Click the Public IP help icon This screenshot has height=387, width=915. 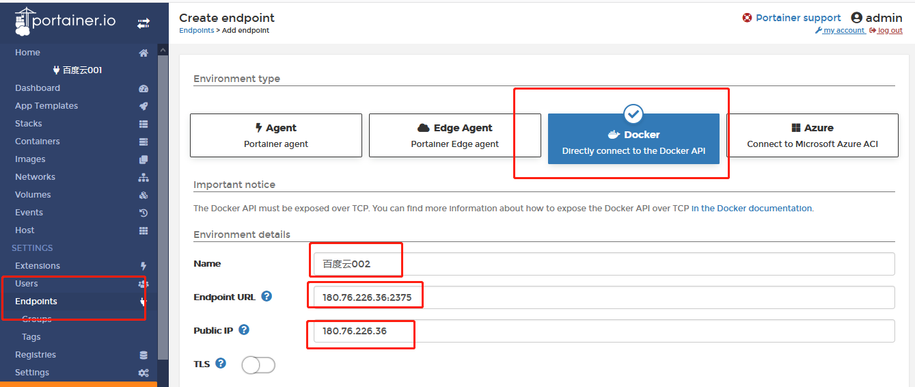coord(244,330)
